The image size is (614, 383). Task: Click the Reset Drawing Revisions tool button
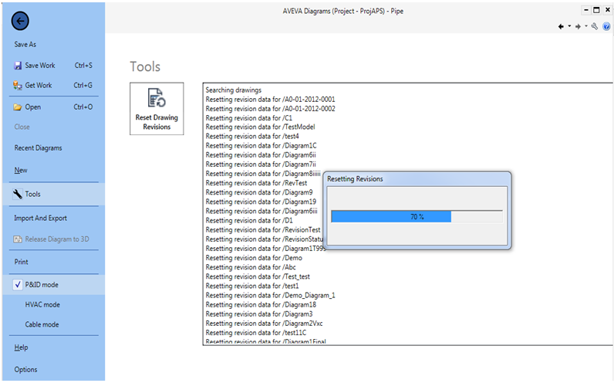(157, 109)
